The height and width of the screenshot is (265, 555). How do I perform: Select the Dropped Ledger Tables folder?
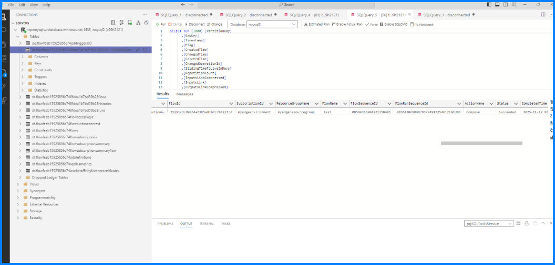point(50,177)
